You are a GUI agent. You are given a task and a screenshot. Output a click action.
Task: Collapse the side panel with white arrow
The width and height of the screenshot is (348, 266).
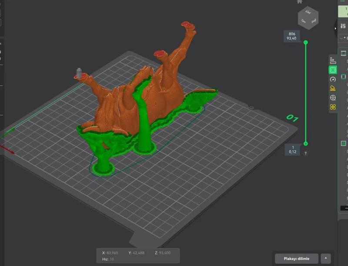pyautogui.click(x=335, y=28)
